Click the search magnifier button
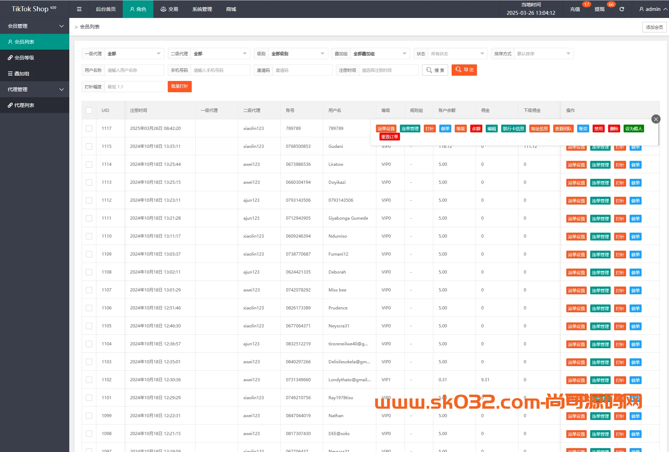Viewport: 669px width, 452px height. coord(435,70)
